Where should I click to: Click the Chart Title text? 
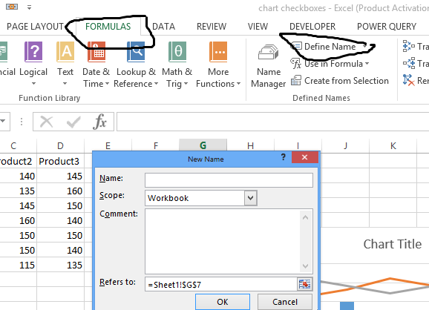point(393,244)
